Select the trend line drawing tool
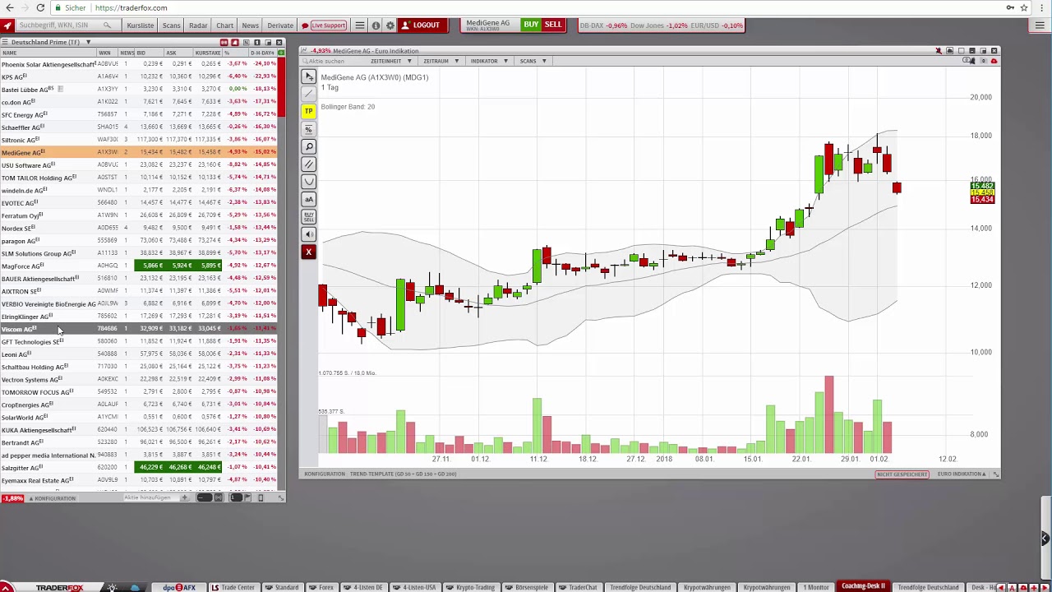The image size is (1052, 592). coord(309,94)
